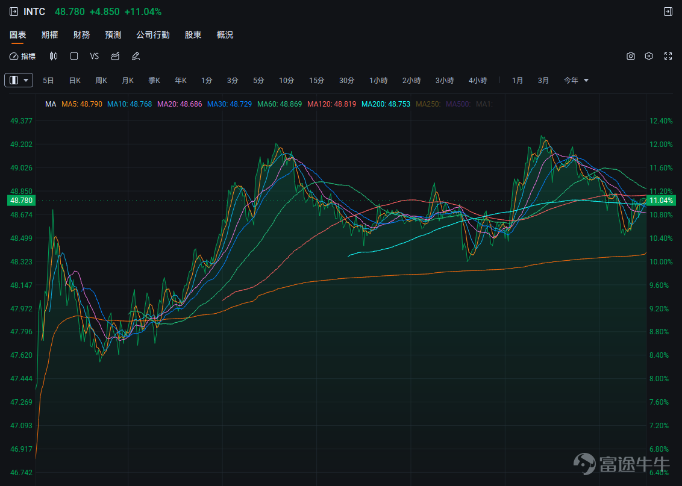Click the MA5: 48.790 legend
The width and height of the screenshot is (682, 486).
pyautogui.click(x=82, y=104)
